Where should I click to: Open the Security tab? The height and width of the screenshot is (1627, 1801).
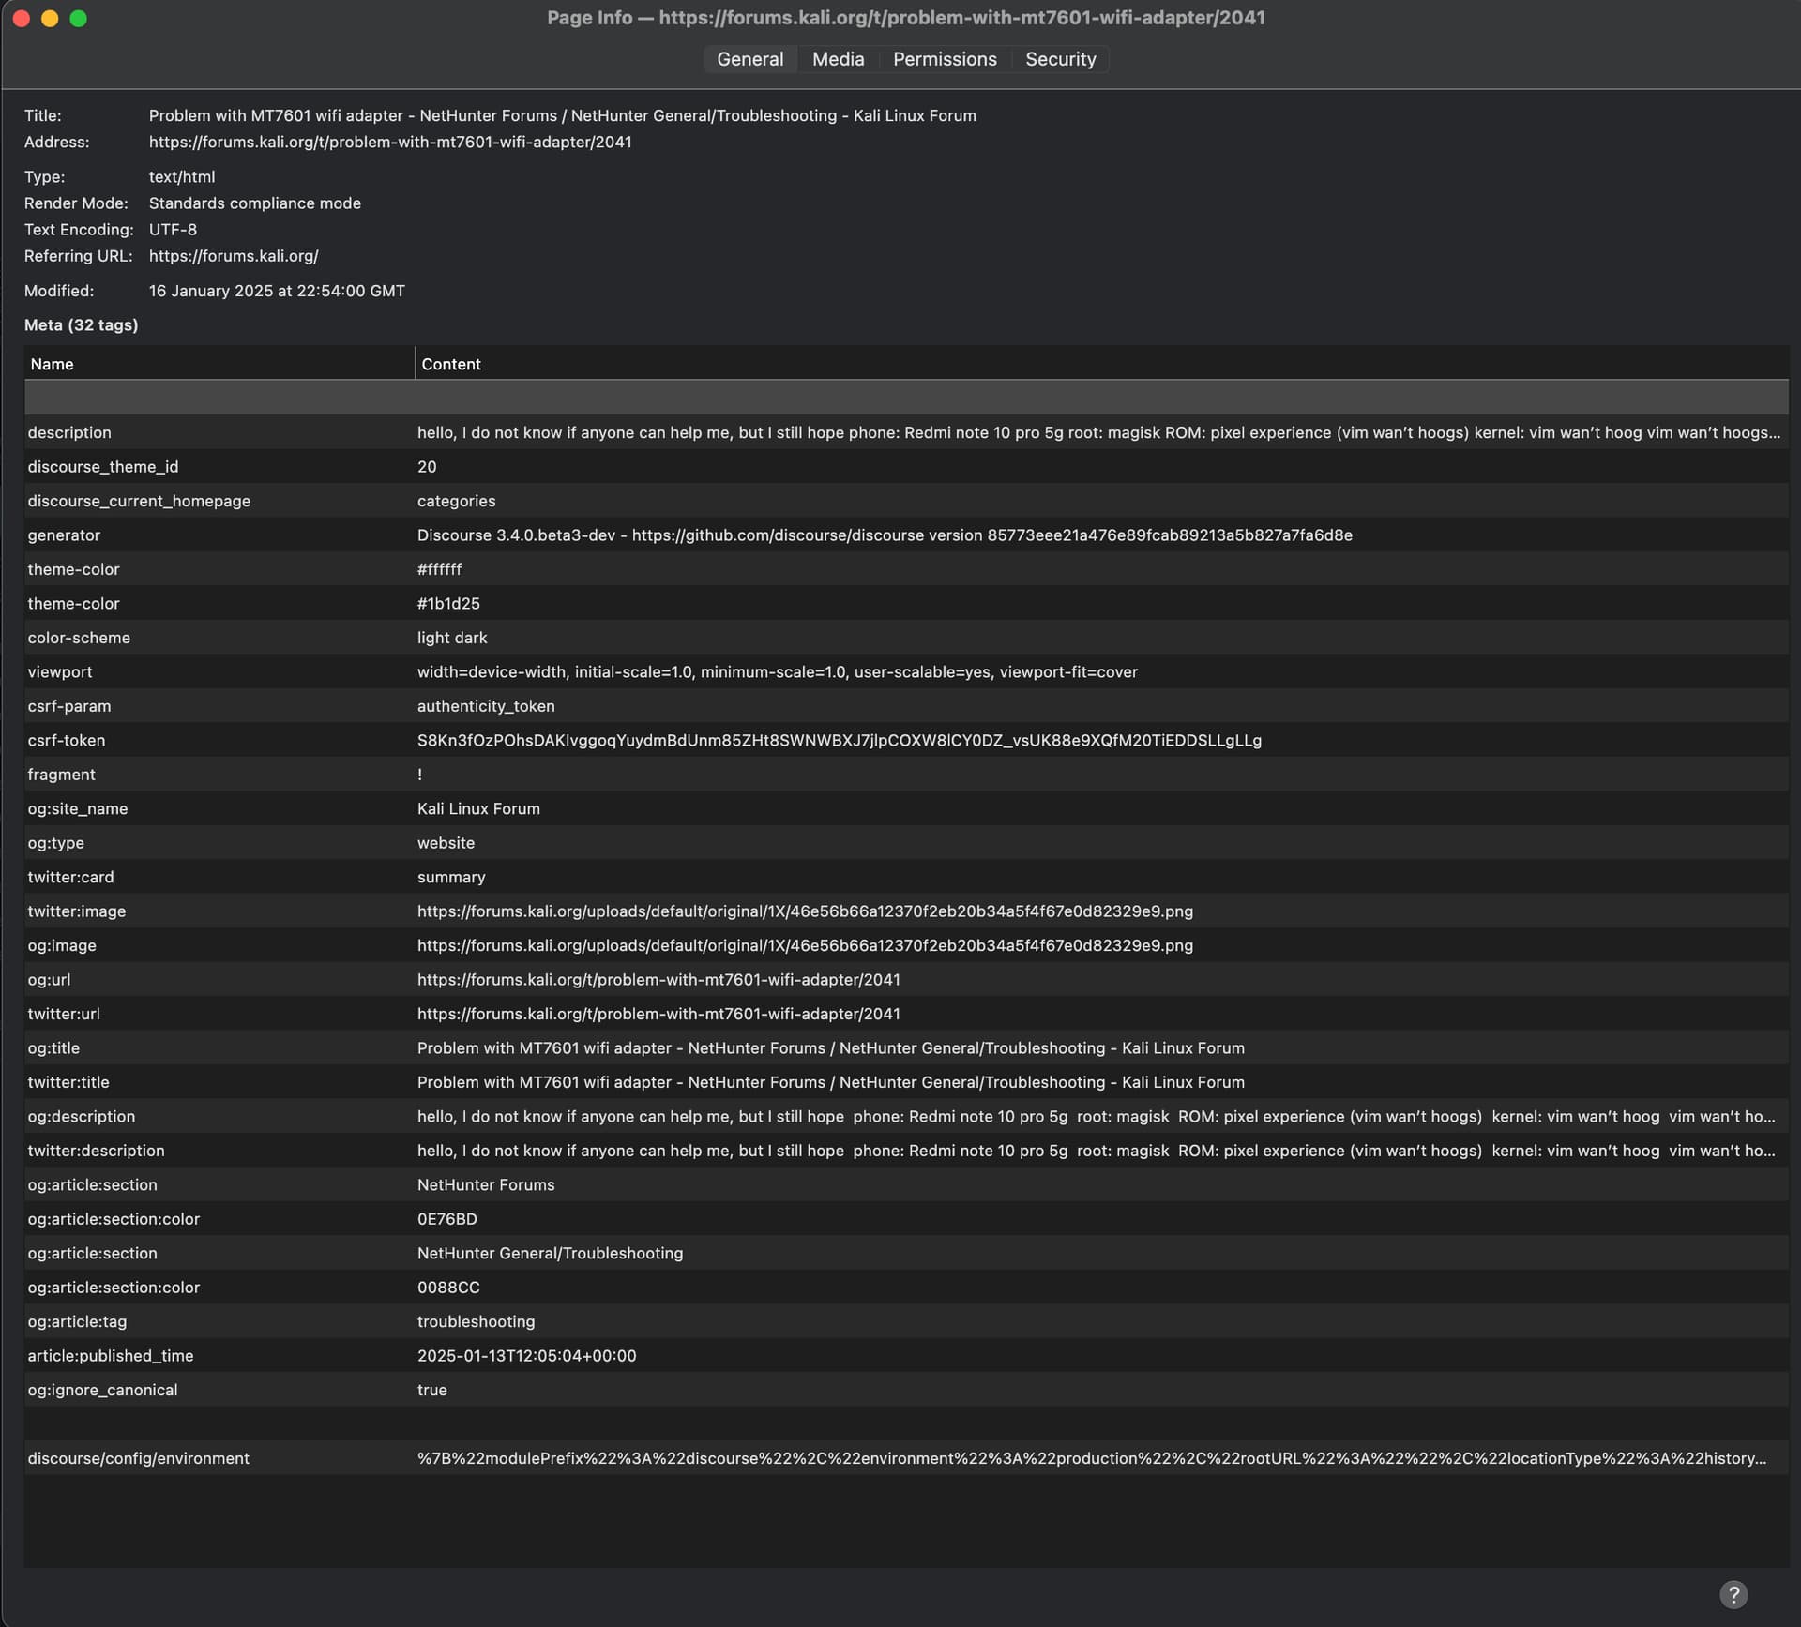1060,59
